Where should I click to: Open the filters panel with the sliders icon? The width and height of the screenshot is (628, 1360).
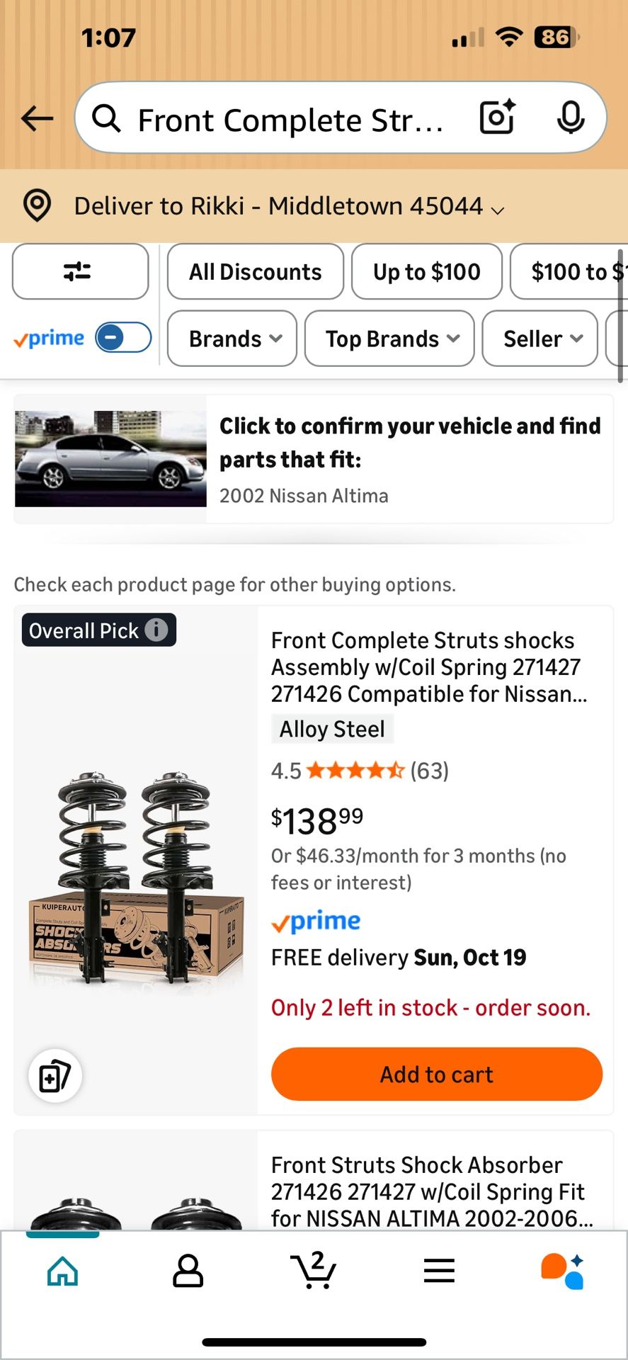[80, 271]
